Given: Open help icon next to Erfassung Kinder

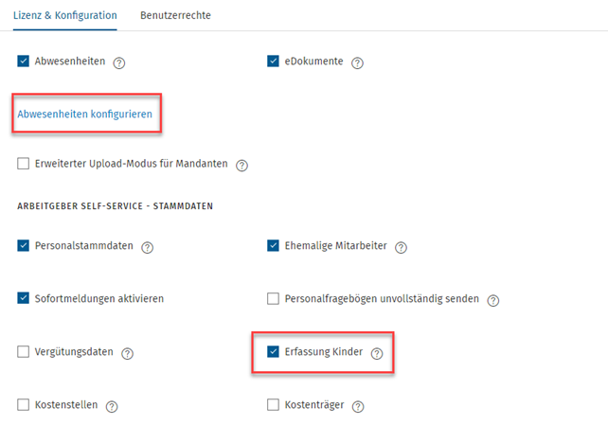Looking at the screenshot, I should tap(377, 353).
